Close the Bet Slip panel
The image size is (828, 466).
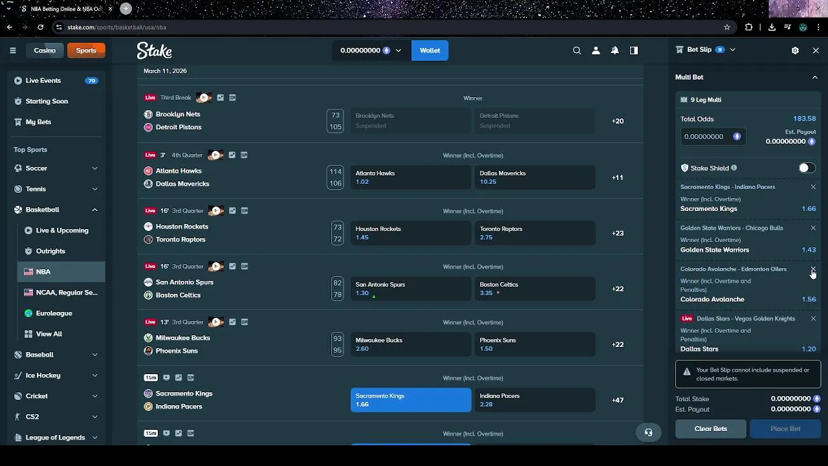click(816, 50)
